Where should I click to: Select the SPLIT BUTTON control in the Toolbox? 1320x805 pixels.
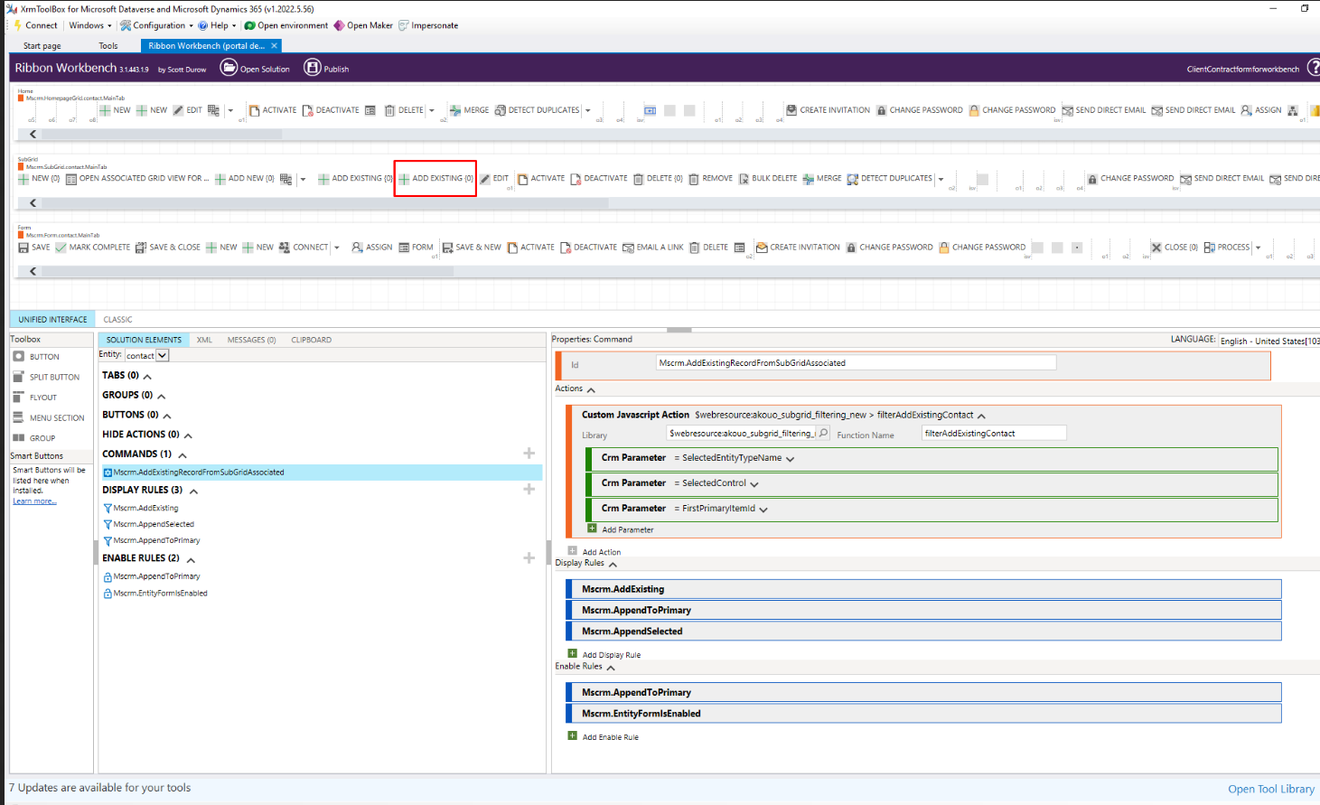(47, 377)
